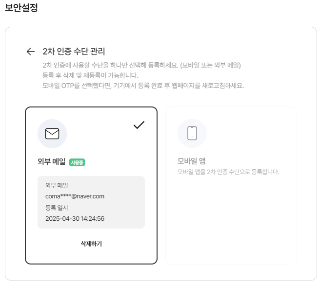Click the 모바일 앱 description text
Image resolution: width=319 pixels, height=282 pixels.
point(228,172)
